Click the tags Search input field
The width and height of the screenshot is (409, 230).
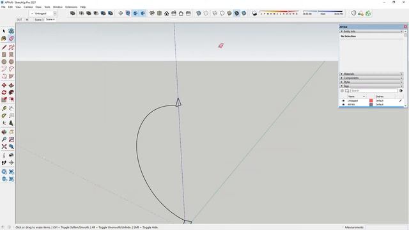pyautogui.click(x=373, y=91)
